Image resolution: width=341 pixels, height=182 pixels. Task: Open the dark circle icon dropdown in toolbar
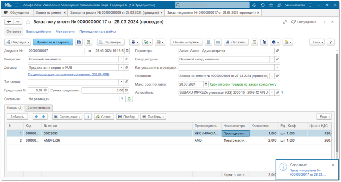(x=275, y=42)
